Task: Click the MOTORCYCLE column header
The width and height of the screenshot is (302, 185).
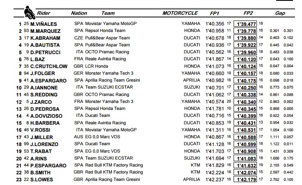Action: [x=180, y=13]
